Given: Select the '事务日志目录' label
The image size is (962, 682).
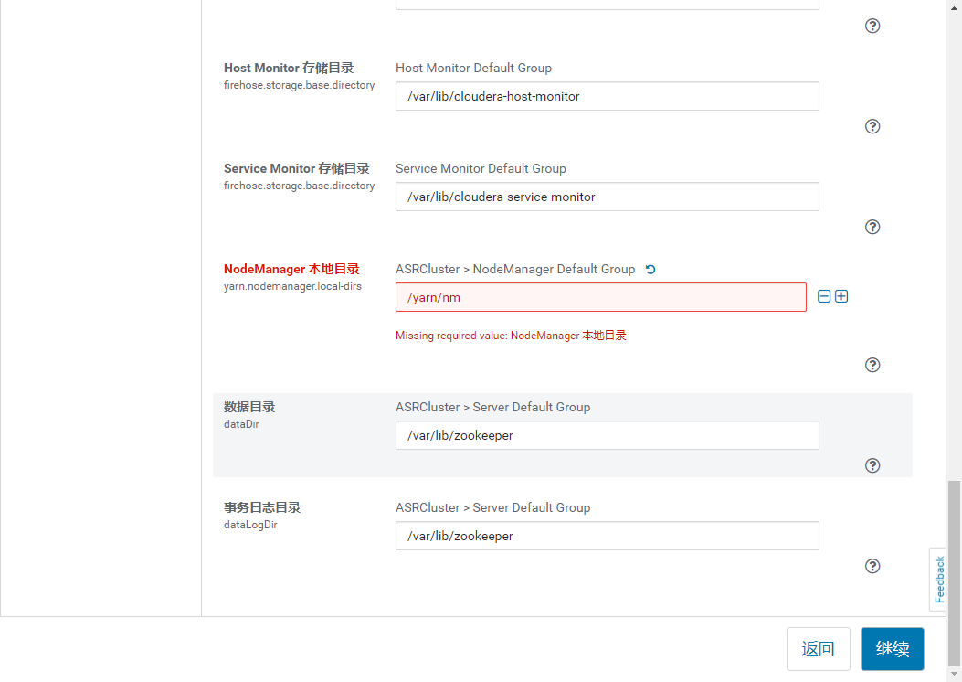Looking at the screenshot, I should [262, 507].
